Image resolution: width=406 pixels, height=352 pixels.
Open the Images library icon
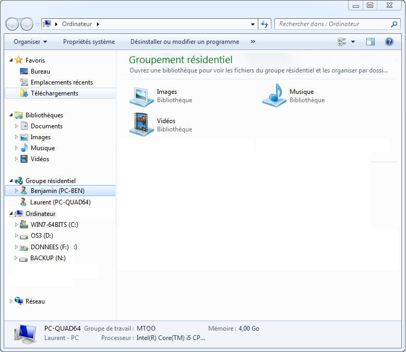click(x=141, y=96)
